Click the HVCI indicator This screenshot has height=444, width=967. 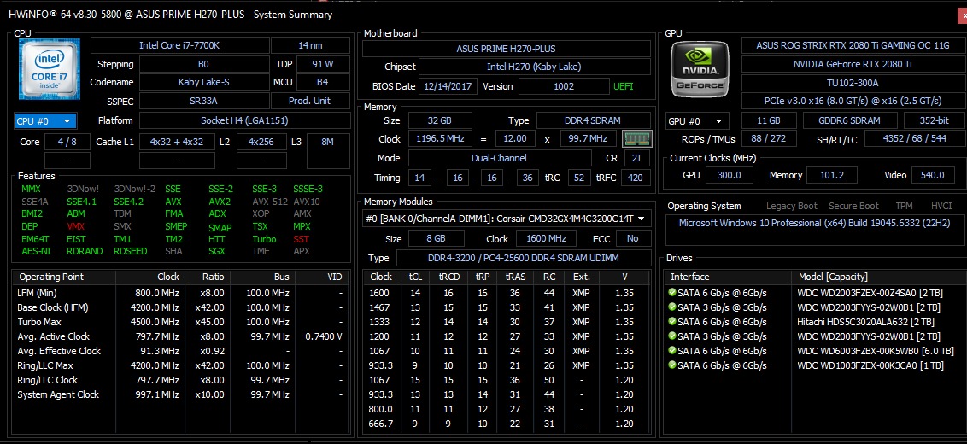tap(941, 206)
